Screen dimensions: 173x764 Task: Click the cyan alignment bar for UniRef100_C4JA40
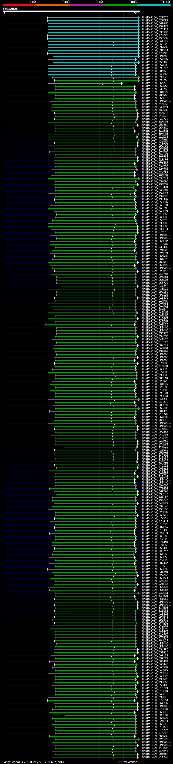pos(92,74)
